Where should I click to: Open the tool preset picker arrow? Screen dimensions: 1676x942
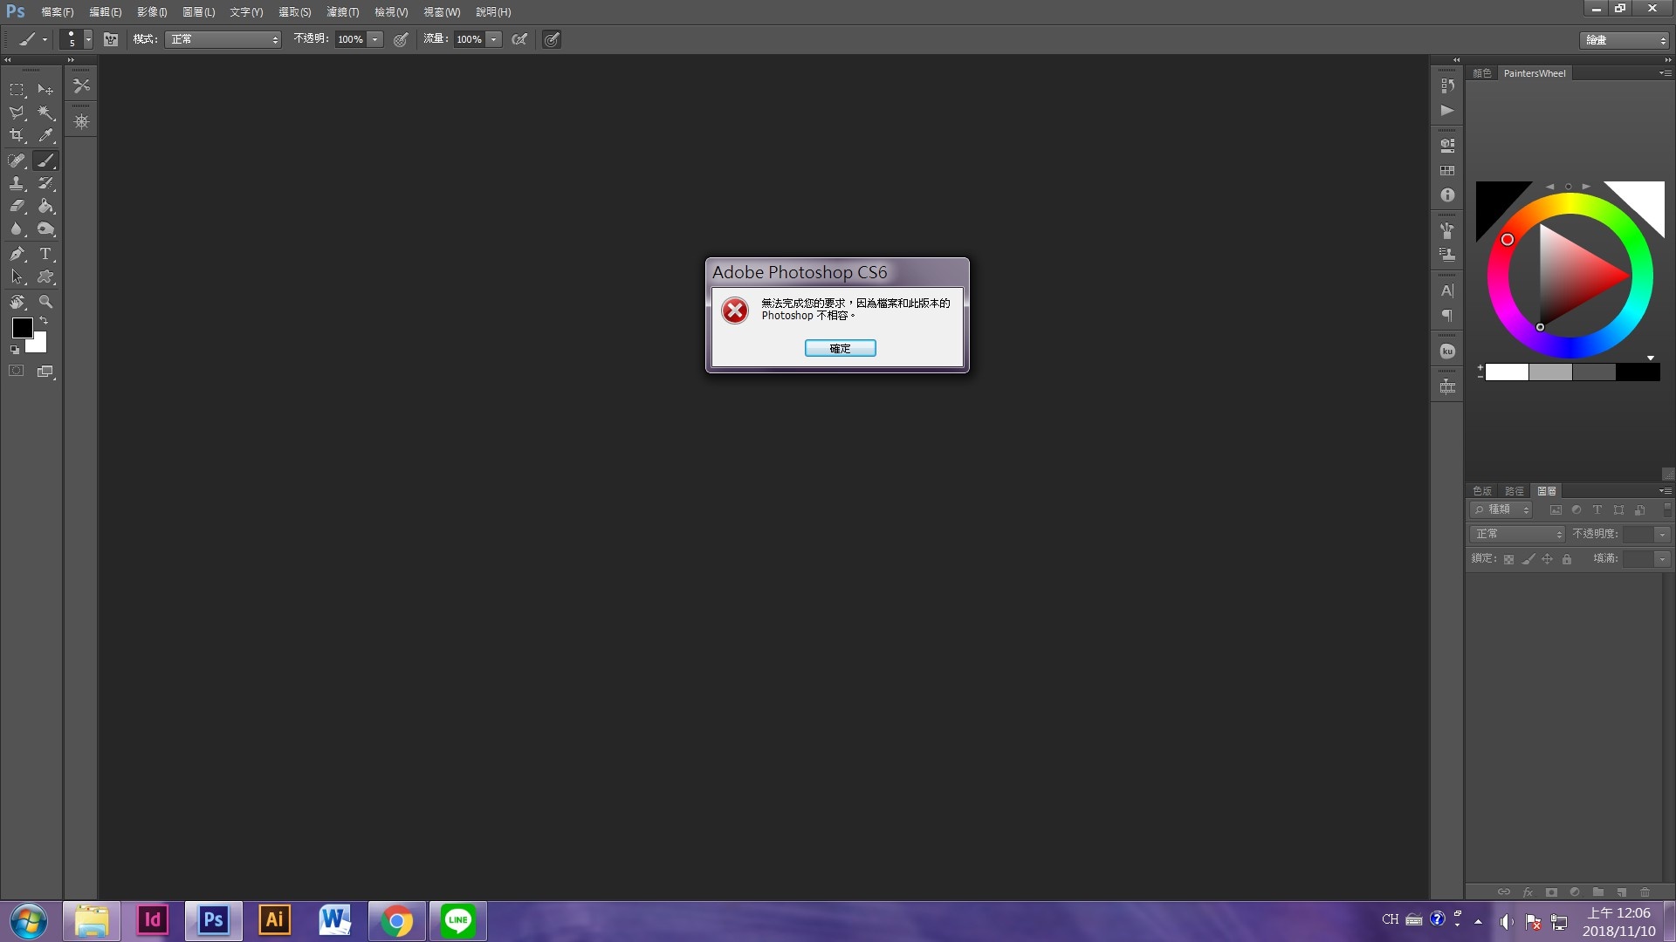point(45,39)
